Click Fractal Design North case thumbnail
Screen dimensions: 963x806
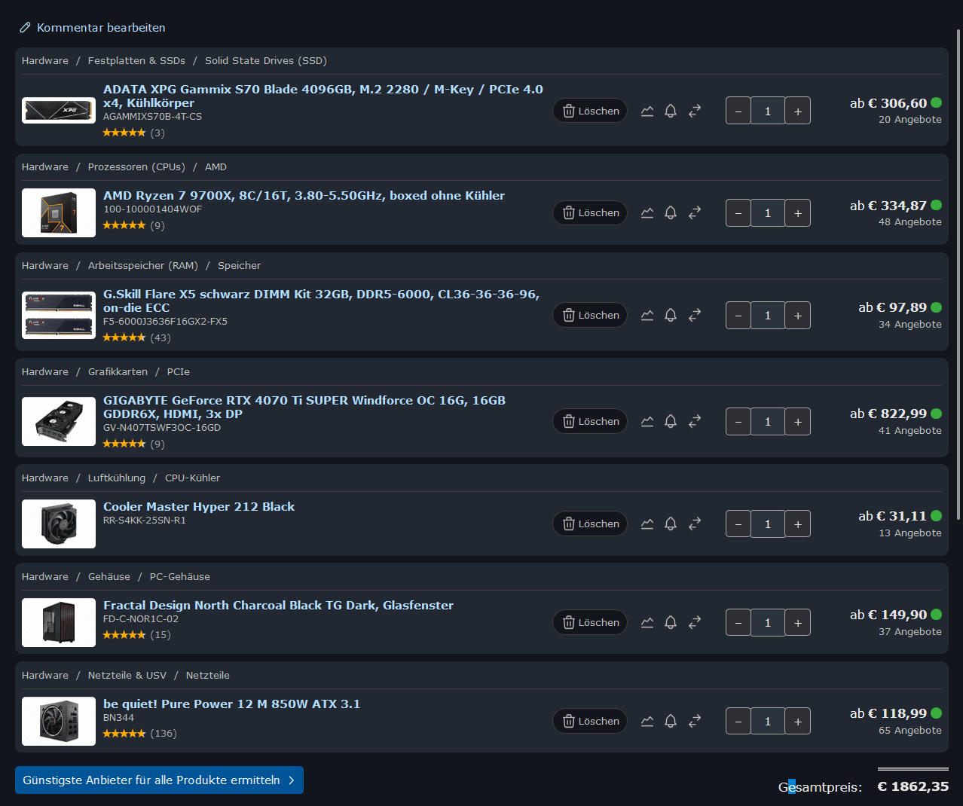[x=59, y=623]
